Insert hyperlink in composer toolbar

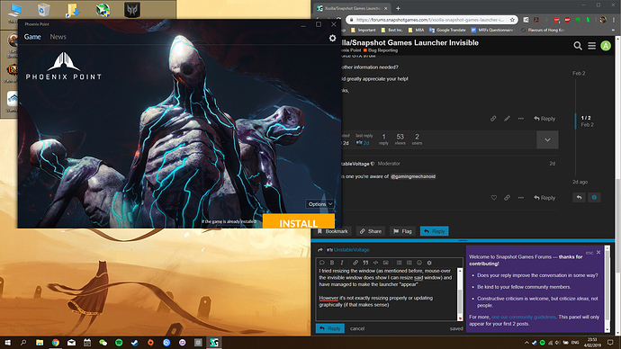tap(355, 263)
